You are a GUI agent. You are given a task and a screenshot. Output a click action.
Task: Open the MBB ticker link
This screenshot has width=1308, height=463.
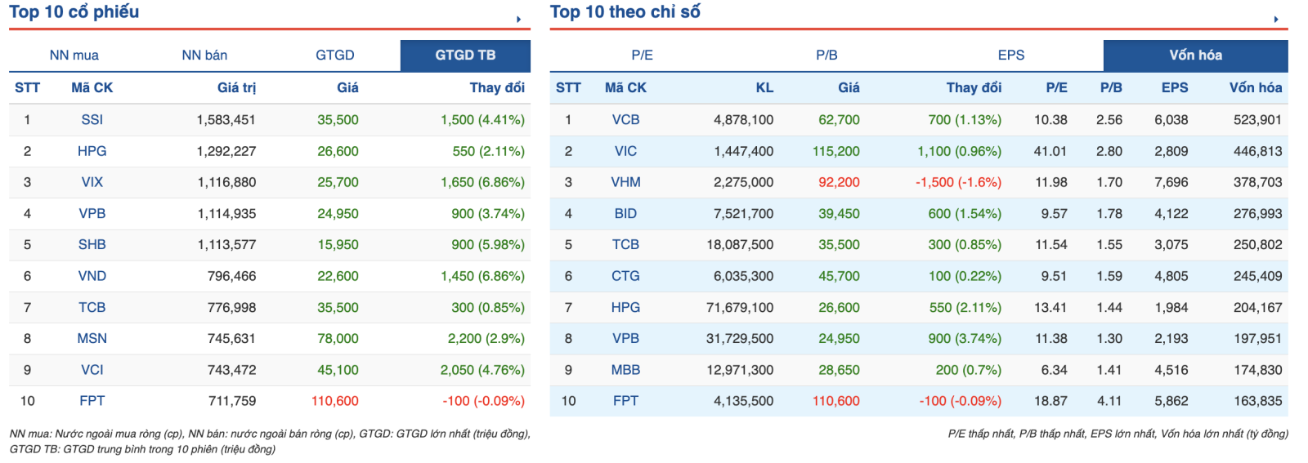click(626, 370)
